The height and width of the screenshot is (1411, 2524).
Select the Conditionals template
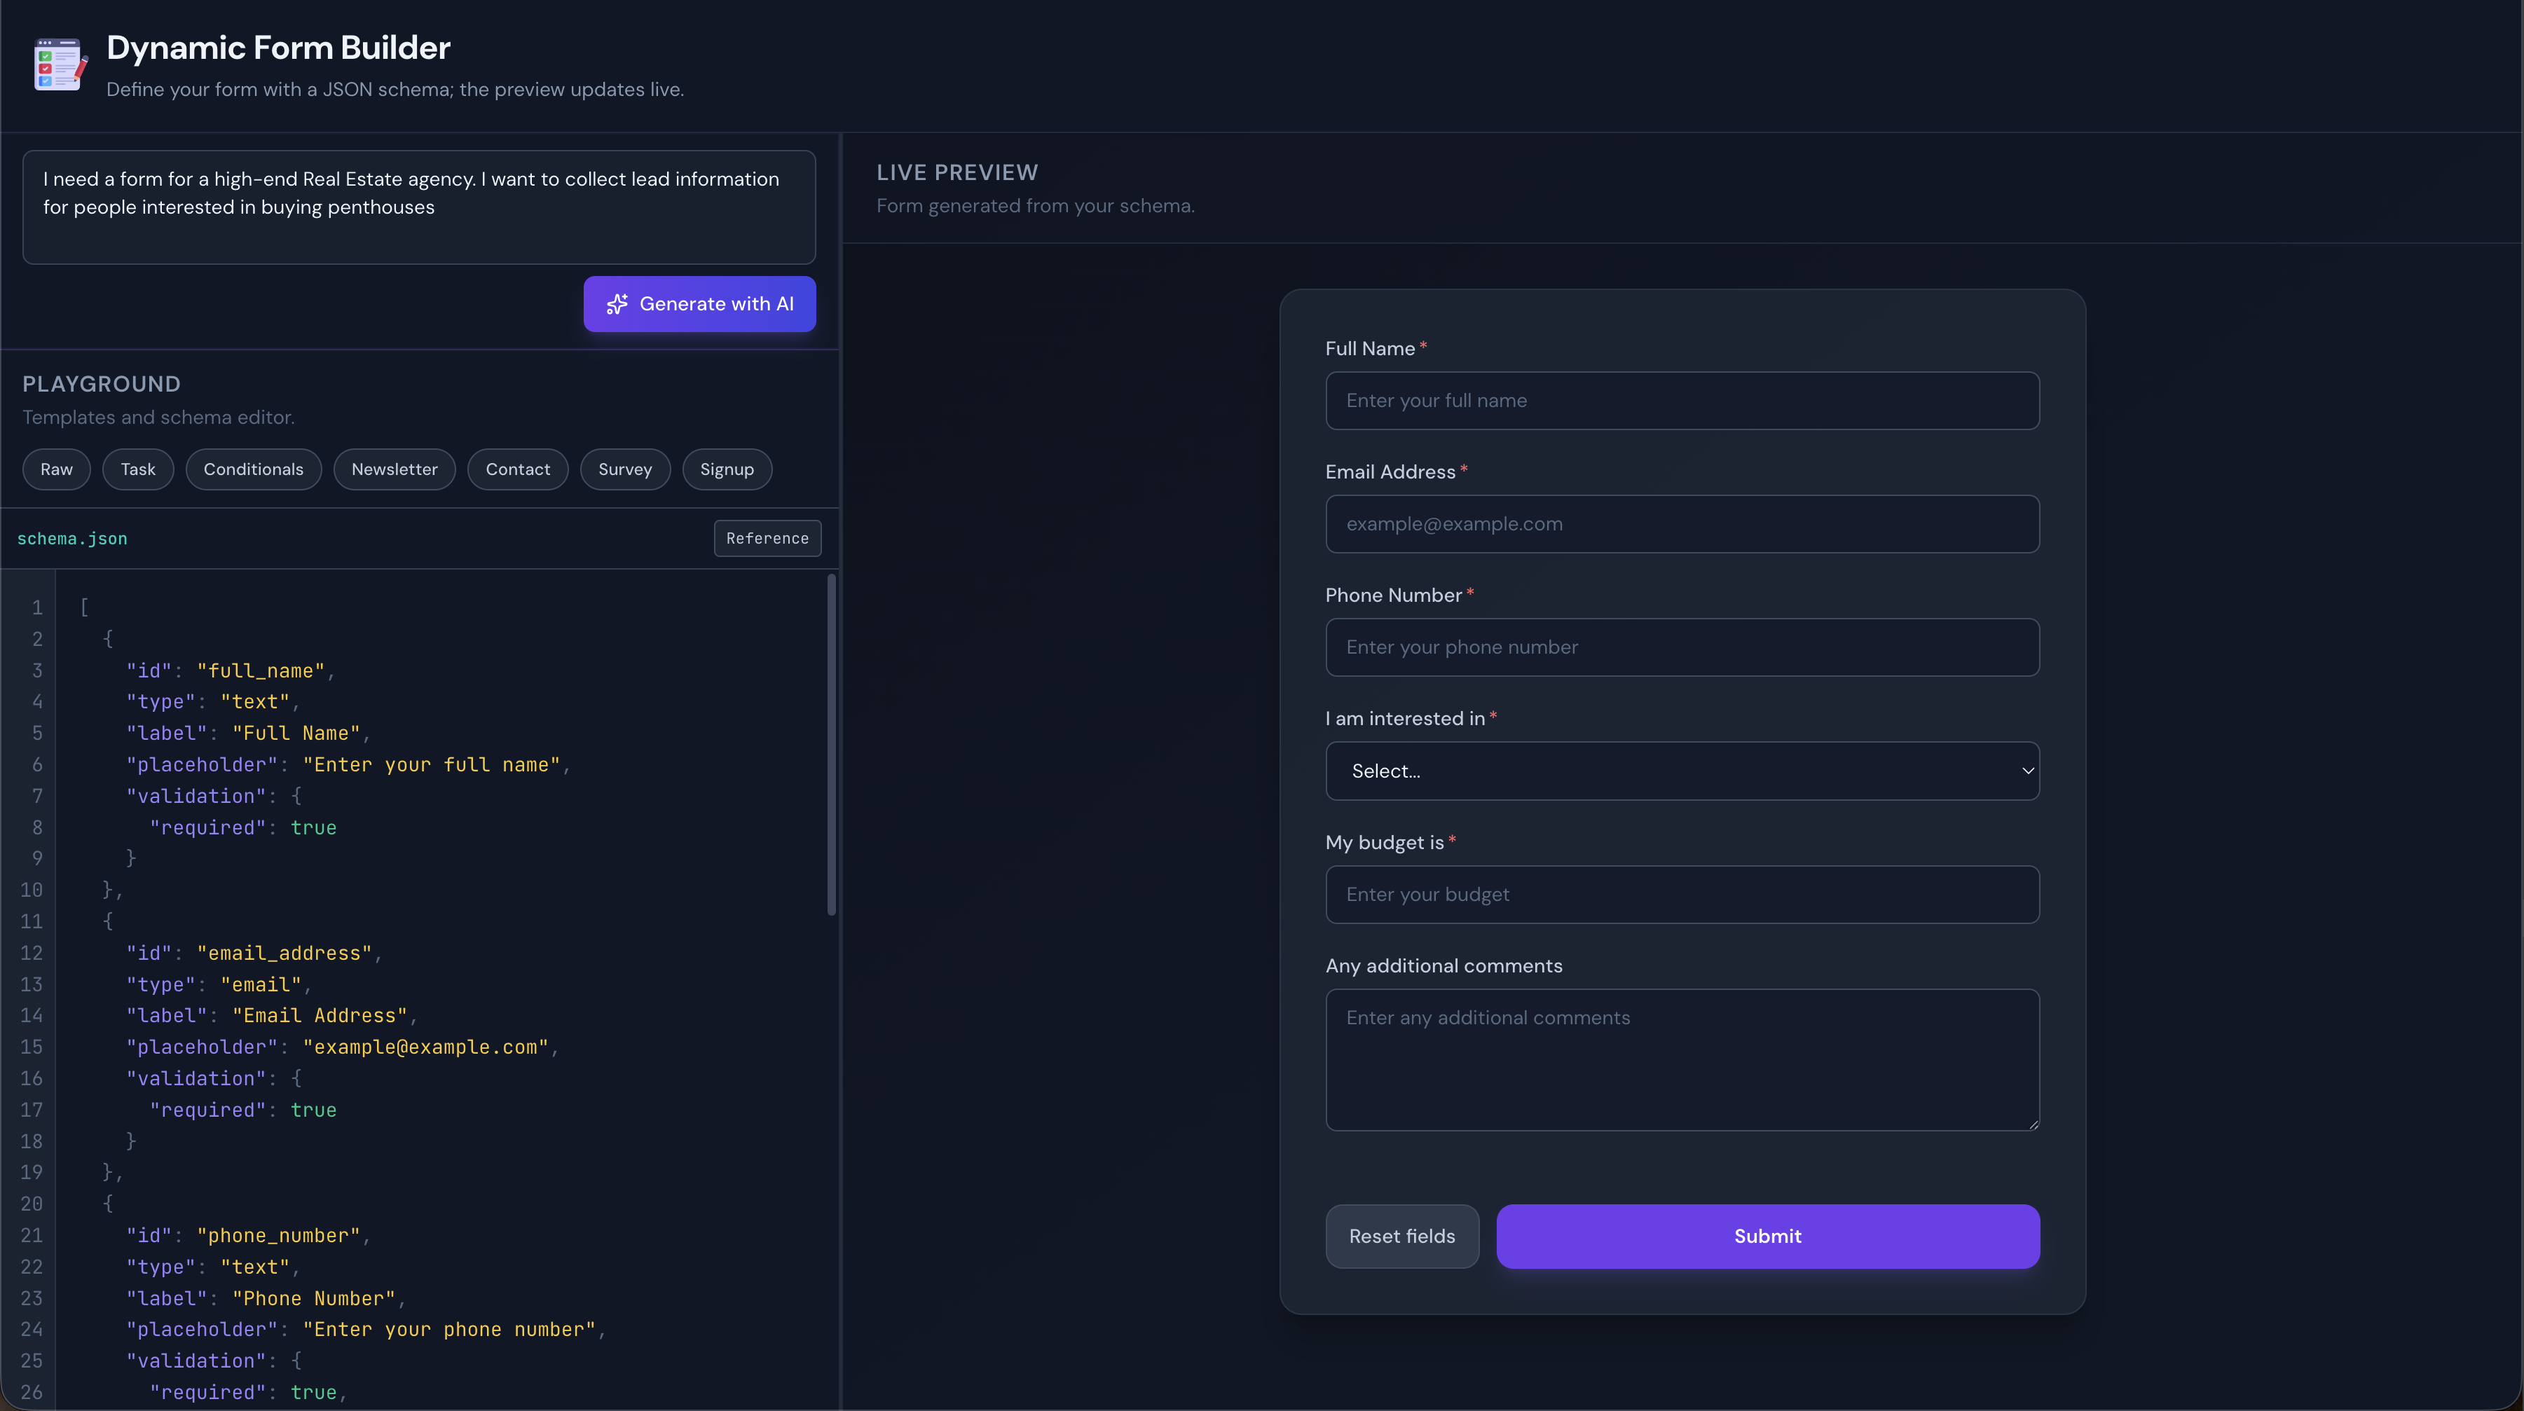[254, 469]
